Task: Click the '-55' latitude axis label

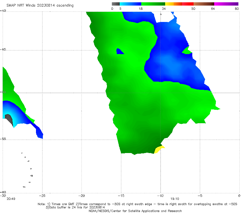Action: coord(3,139)
